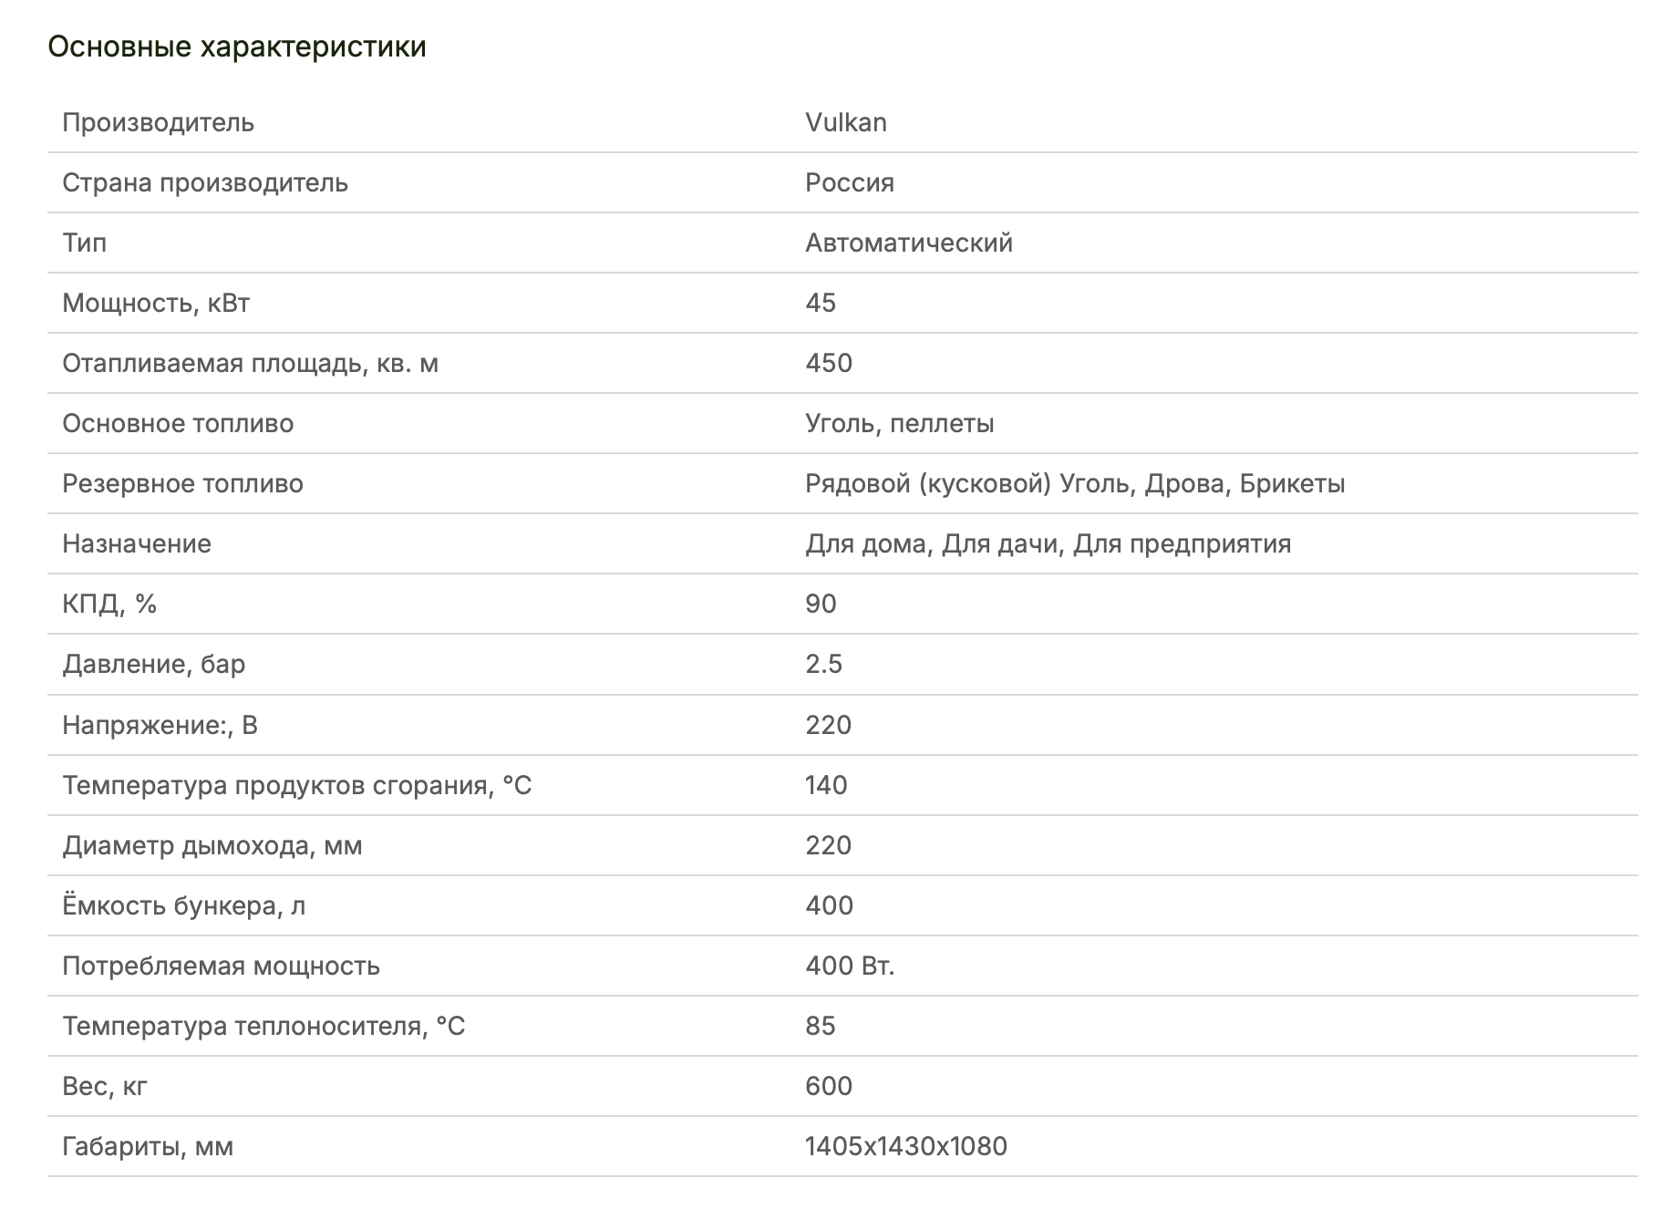Viewport: 1663px width, 1220px height.
Task: Click the "Уголь, пеллеты" fuel value
Action: click(x=899, y=423)
